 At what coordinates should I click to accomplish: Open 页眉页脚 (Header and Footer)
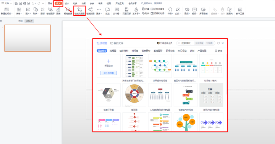(x=127, y=11)
